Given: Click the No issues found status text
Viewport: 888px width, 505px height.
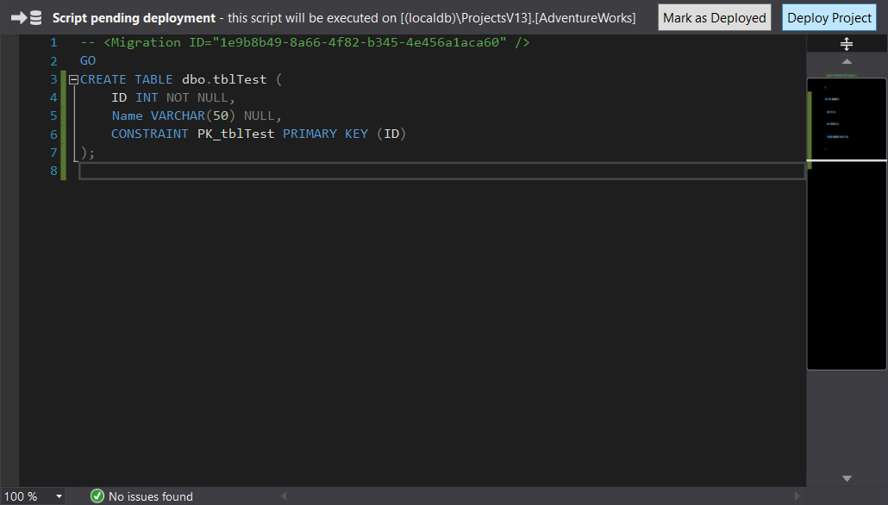Looking at the screenshot, I should (x=151, y=496).
